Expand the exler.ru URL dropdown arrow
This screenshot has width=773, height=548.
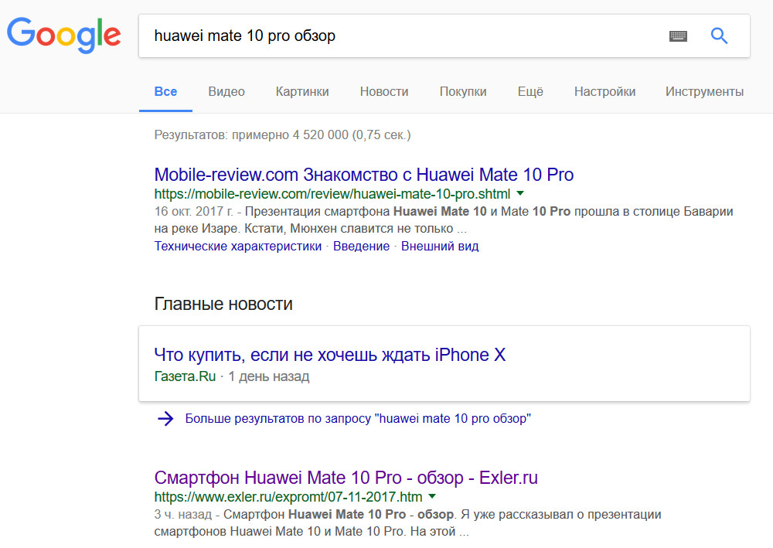tap(432, 496)
